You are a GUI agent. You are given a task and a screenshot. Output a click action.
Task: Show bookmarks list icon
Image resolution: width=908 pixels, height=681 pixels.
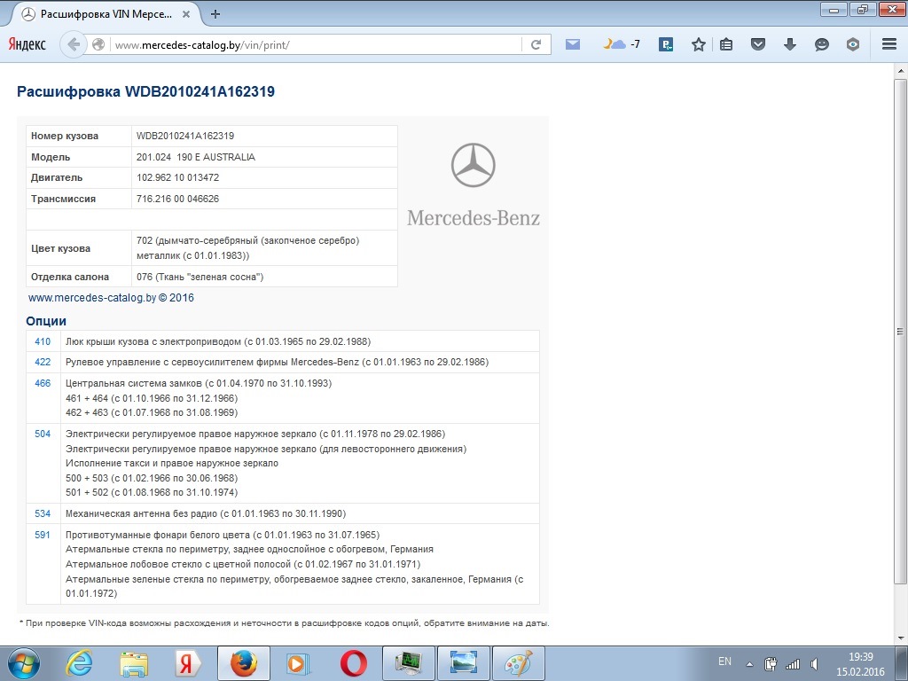pyautogui.click(x=726, y=44)
